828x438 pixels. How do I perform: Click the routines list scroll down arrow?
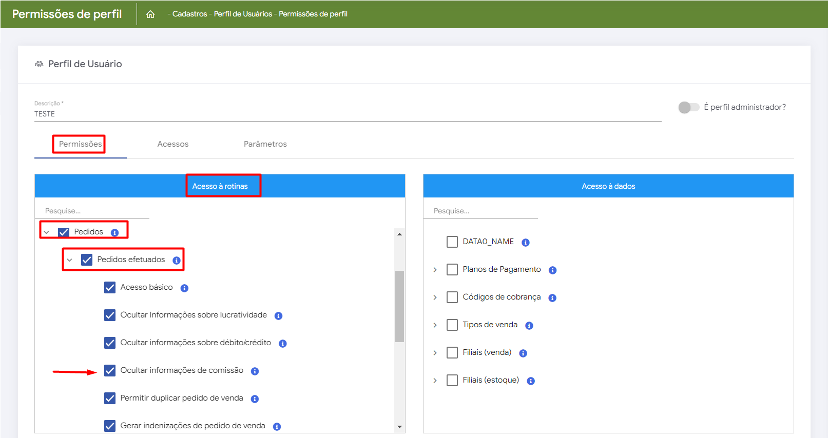click(399, 427)
